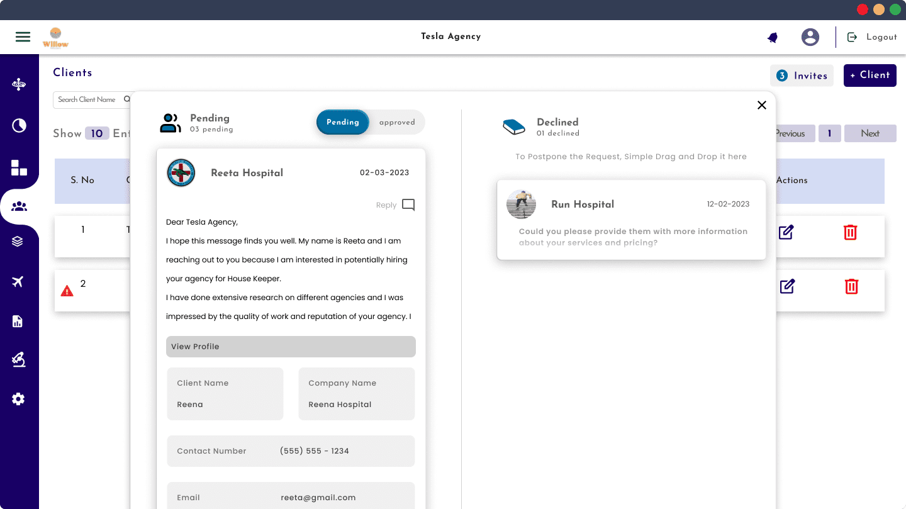Delete client in row 1
This screenshot has height=509, width=906.
(x=850, y=232)
